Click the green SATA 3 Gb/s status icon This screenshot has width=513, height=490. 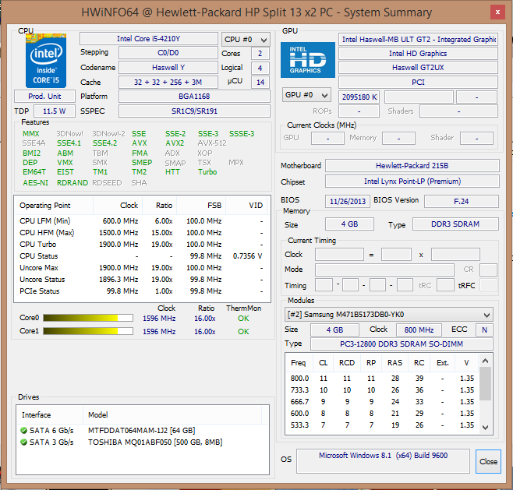[23, 442]
